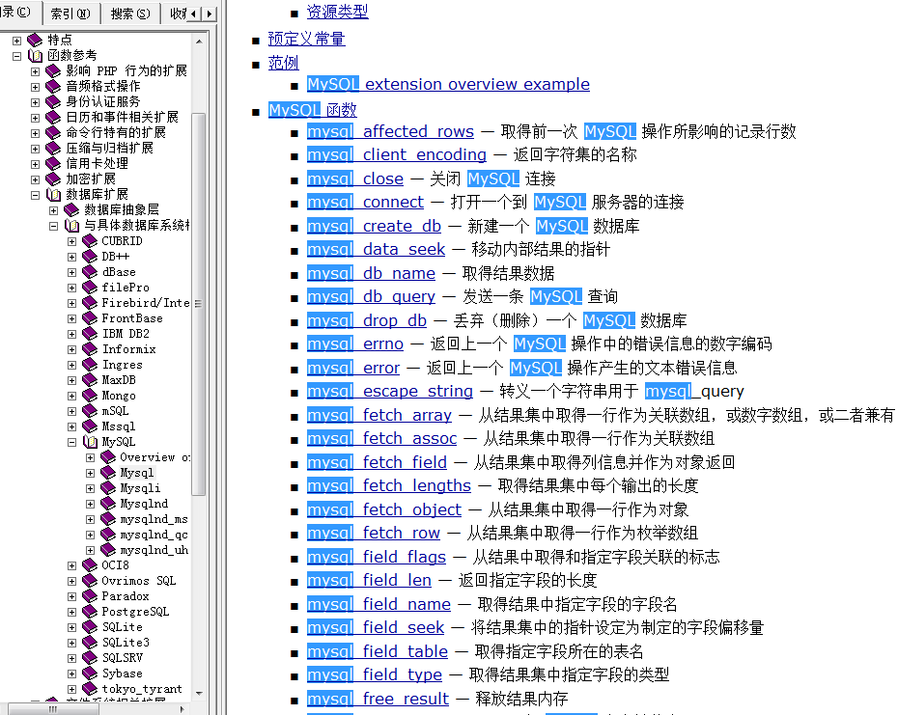Open the mysql_fetch_array function link
The width and height of the screenshot is (898, 715).
tap(379, 415)
